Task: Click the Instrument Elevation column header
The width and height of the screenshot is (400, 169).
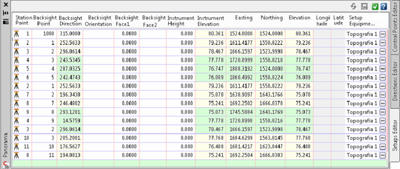Action: tap(211, 21)
